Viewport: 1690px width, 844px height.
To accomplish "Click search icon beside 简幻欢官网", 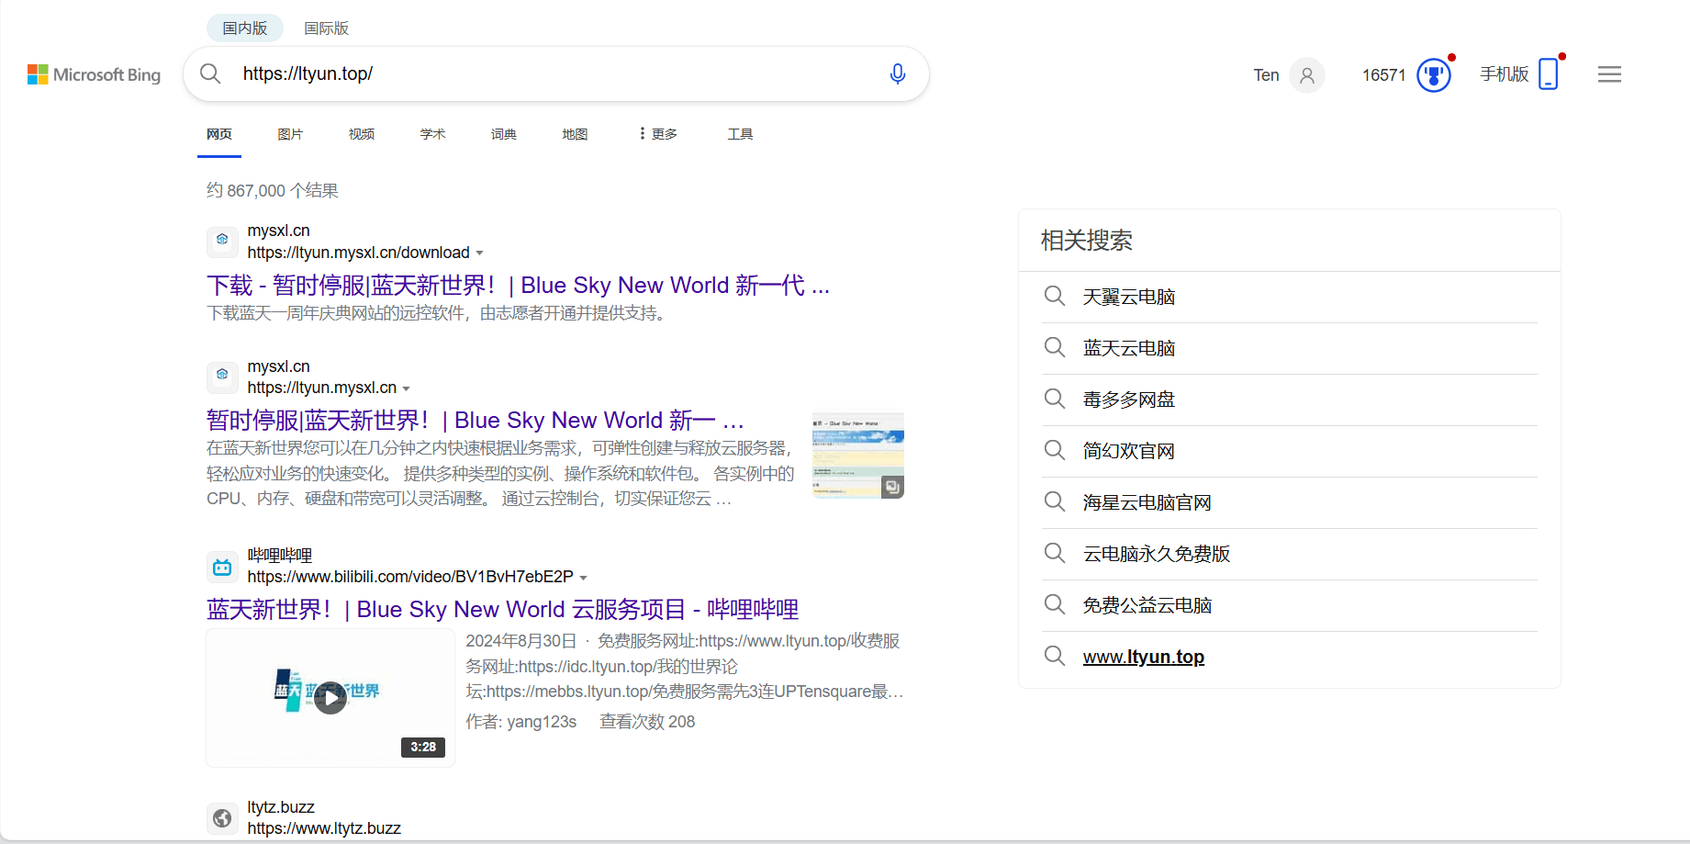I will click(x=1055, y=450).
